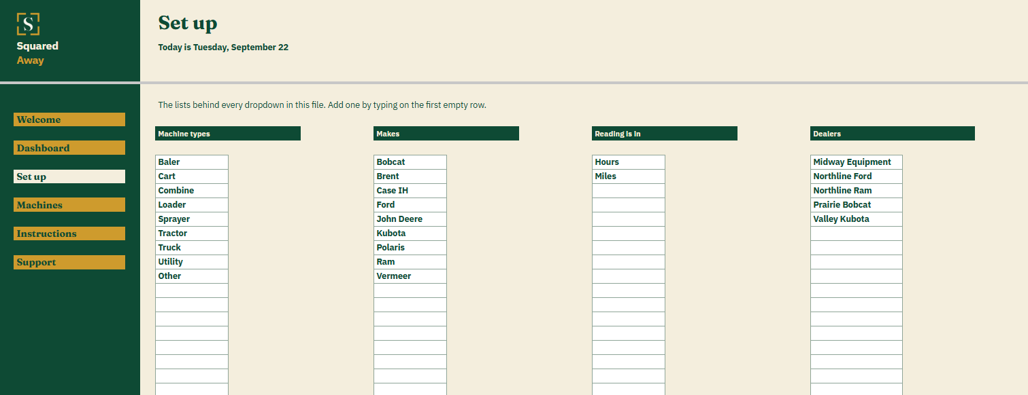Click the Reading is in column header
Viewport: 1028px width, 395px height.
click(665, 134)
